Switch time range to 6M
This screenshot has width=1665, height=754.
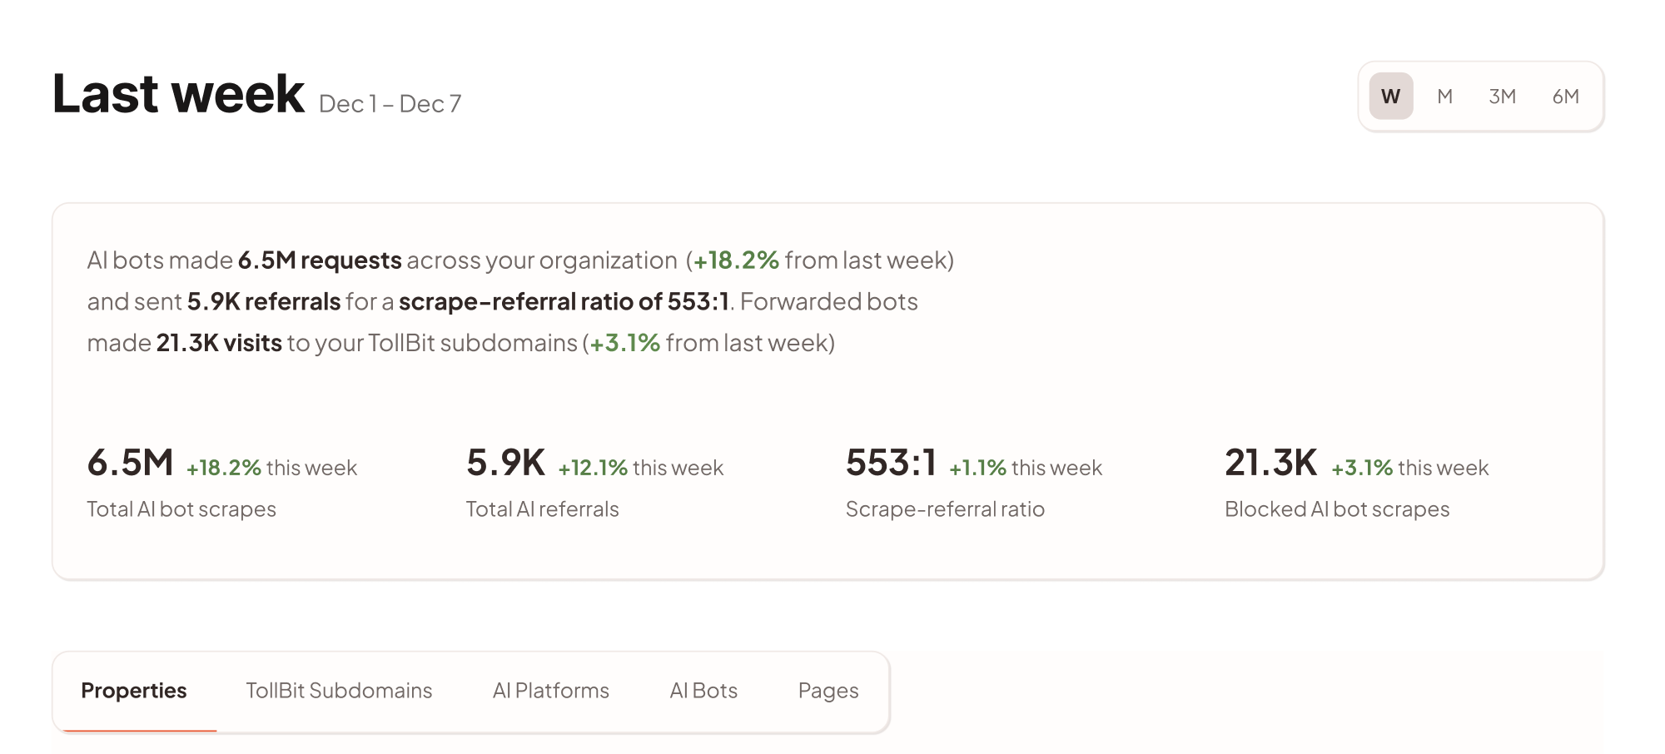tap(1565, 97)
